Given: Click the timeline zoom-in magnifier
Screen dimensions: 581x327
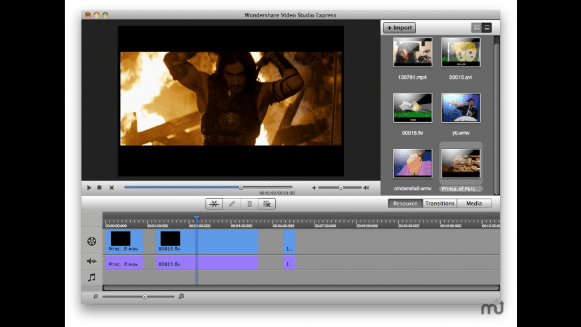Looking at the screenshot, I should [x=181, y=296].
